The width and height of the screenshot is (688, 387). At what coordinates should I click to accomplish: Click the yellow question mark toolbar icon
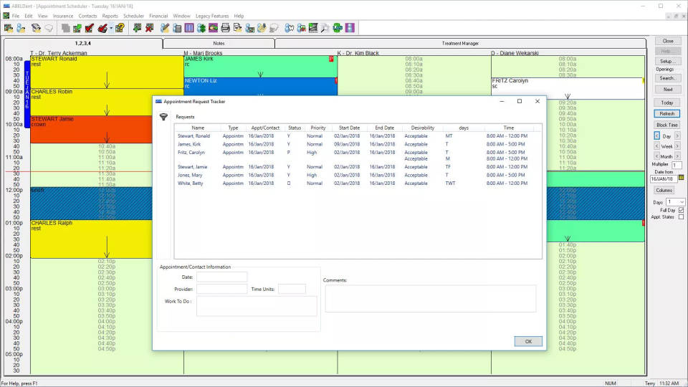[x=120, y=28]
